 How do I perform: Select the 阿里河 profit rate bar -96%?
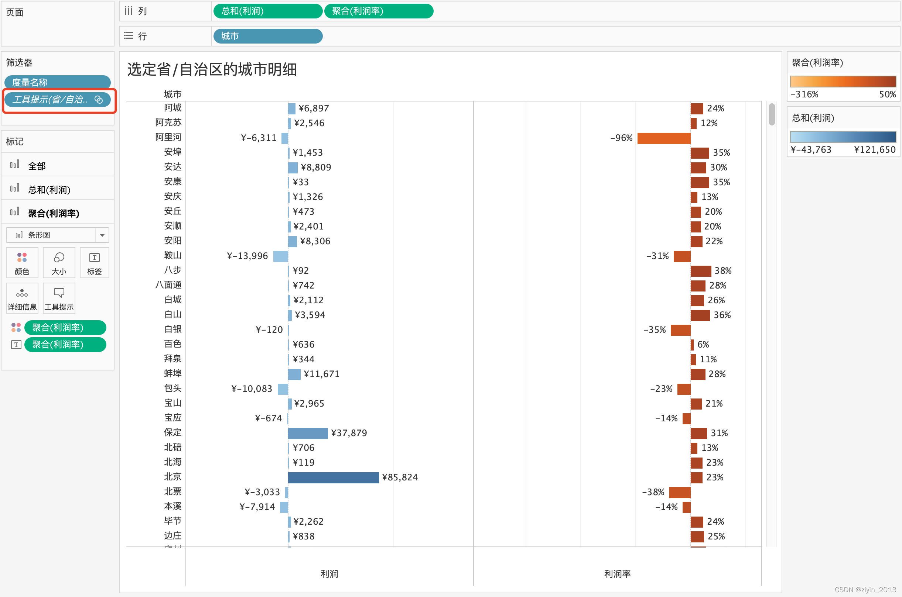point(664,138)
